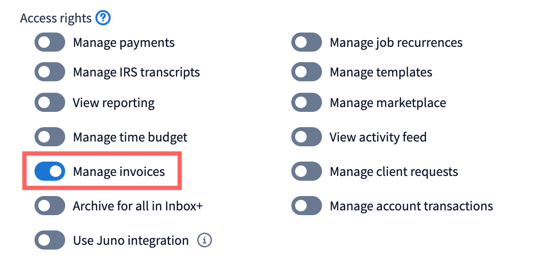Screen dimensions: 551x262
Task: Disable the Manage invoices toggle
Action: point(49,172)
